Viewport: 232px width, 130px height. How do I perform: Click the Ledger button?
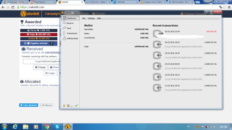(x=50, y=73)
